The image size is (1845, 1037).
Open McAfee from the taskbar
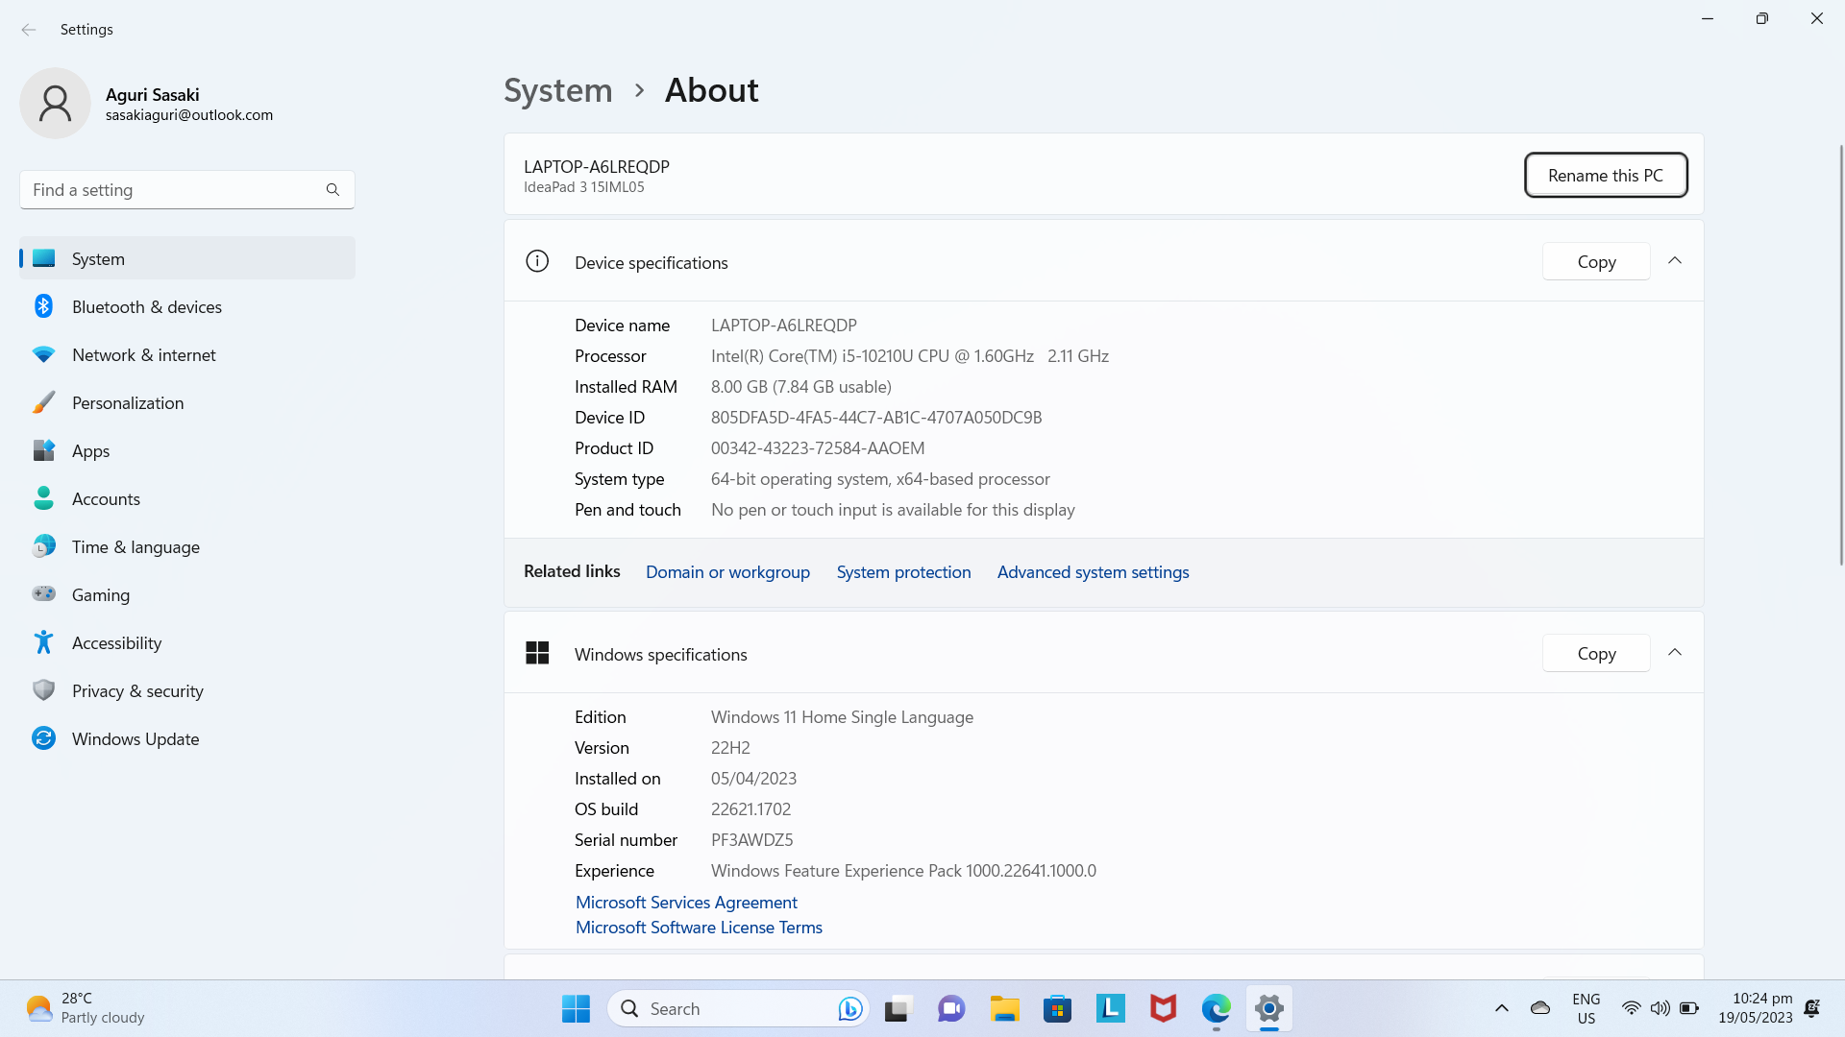[x=1163, y=1009]
